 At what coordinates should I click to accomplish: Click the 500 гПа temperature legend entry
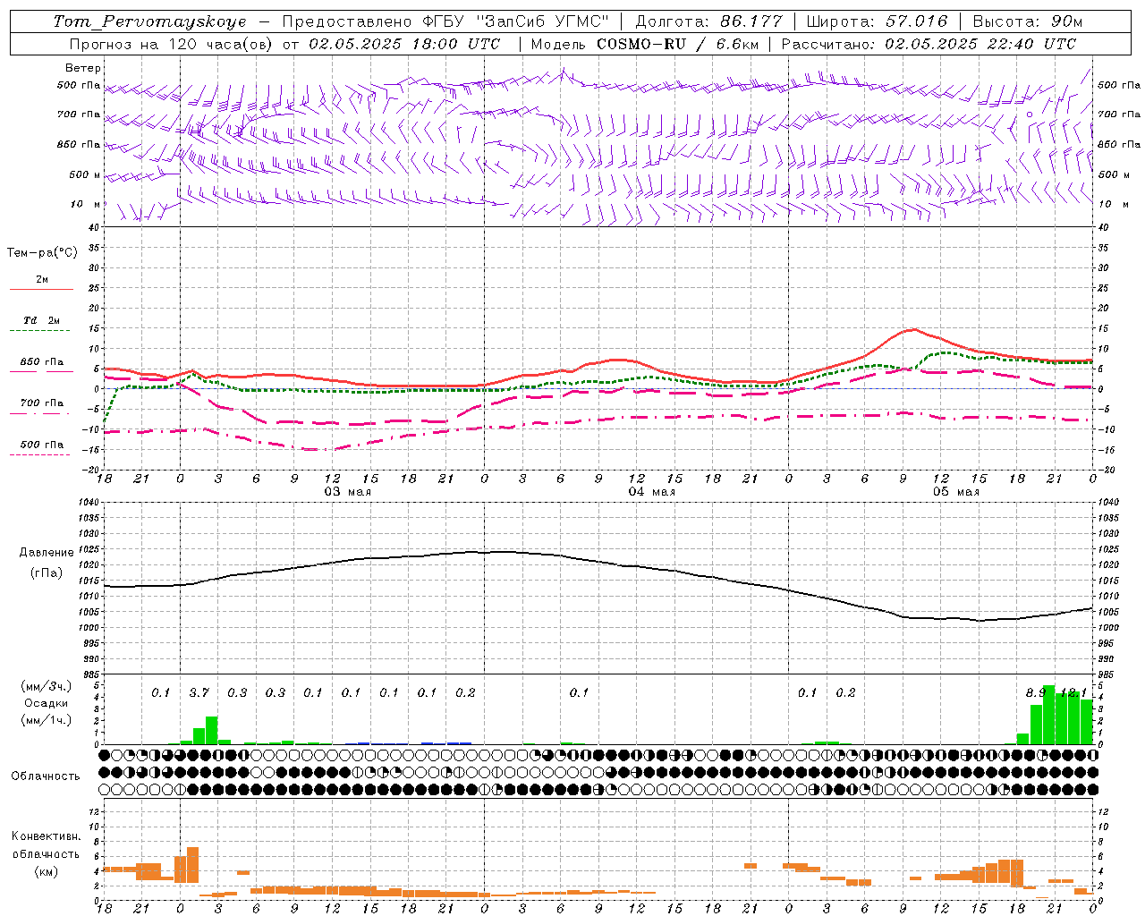click(x=41, y=445)
